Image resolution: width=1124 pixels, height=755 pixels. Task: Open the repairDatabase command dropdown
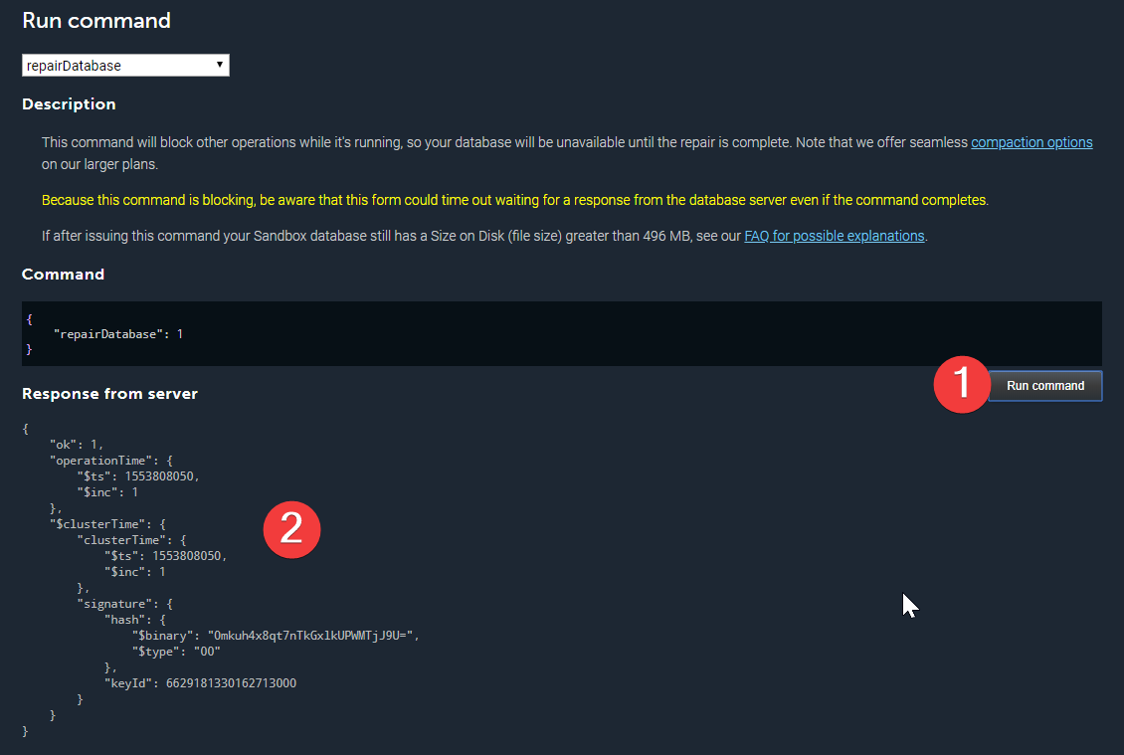[x=125, y=66]
